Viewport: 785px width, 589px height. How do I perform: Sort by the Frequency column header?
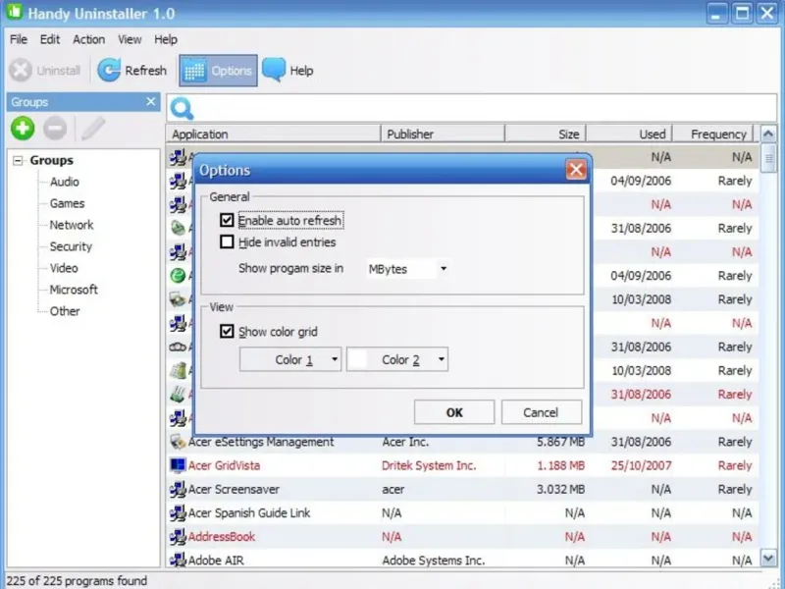coord(713,134)
